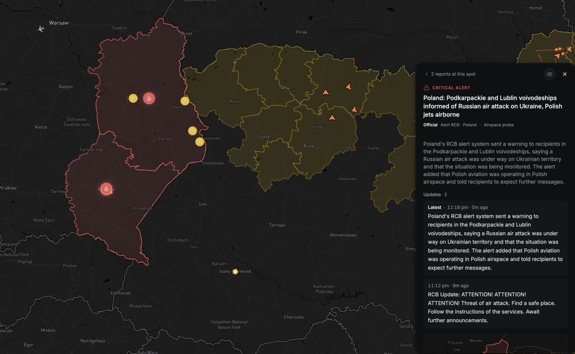575x354 pixels.
Task: Select the red flame marker beside Lublin
Action: 149,98
